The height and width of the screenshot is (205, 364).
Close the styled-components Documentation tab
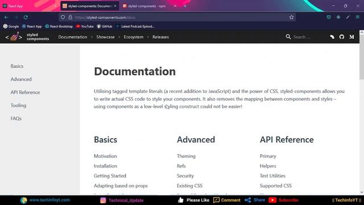[x=115, y=6]
